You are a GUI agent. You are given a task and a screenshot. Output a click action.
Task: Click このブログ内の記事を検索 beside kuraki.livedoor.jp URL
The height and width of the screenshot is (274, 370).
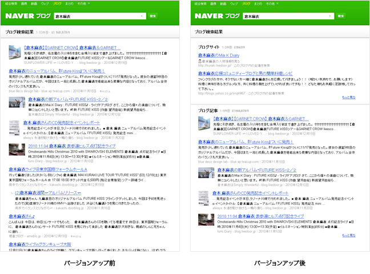pos(252,66)
